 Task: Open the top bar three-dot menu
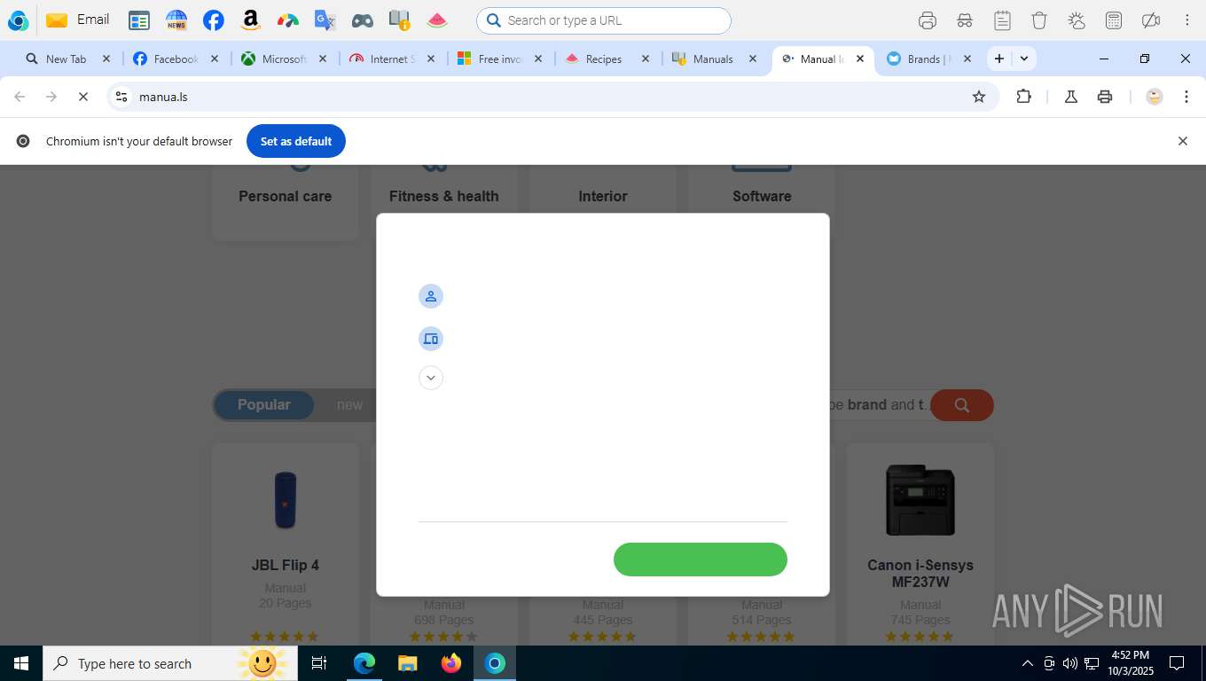pos(1187,20)
